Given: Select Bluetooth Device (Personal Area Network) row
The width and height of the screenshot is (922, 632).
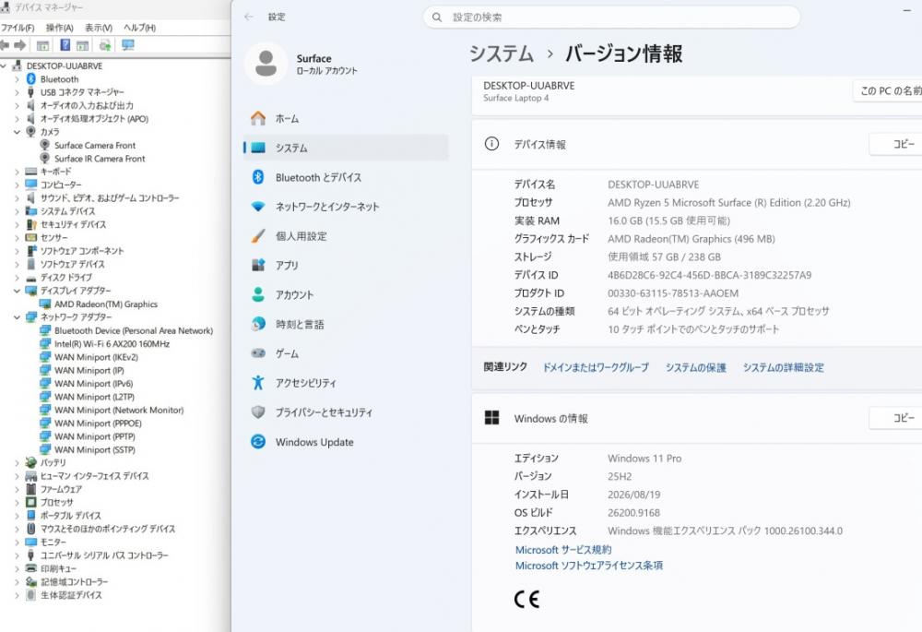Looking at the screenshot, I should click(134, 330).
